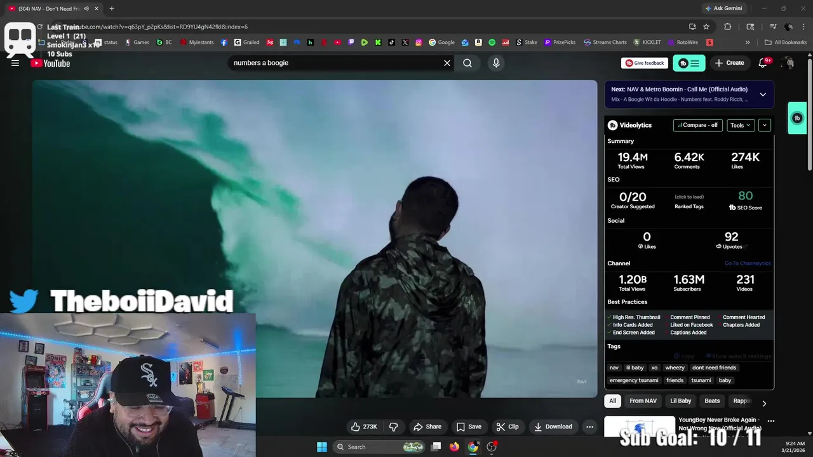Download the video
813x457 pixels.
click(553, 427)
